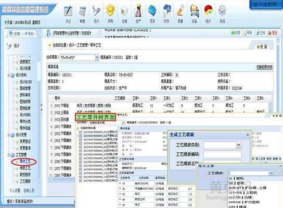Select list option KKM-SM 扩口模--上模

(x=247, y=188)
